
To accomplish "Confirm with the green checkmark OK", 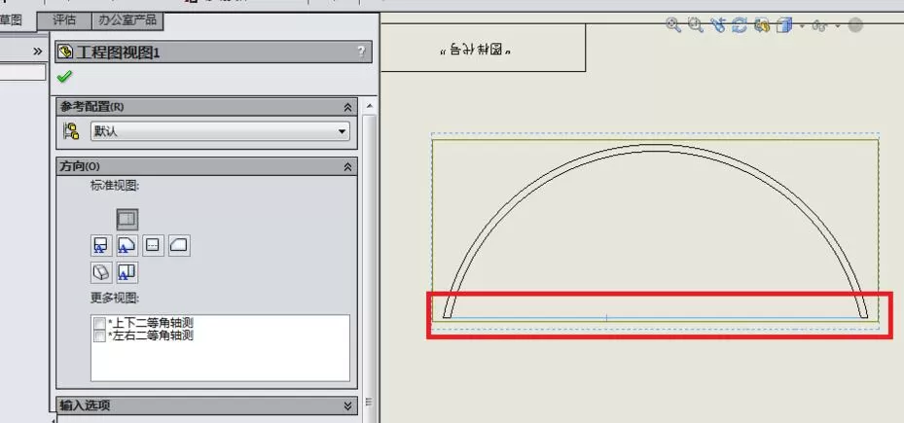I will 64,76.
